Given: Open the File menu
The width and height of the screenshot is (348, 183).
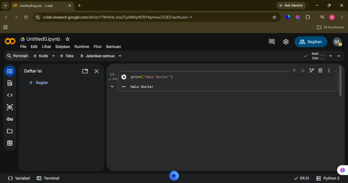Looking at the screenshot, I should 23,47.
